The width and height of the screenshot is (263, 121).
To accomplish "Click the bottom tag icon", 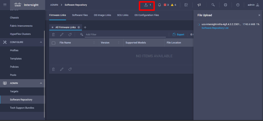I will [70, 69].
